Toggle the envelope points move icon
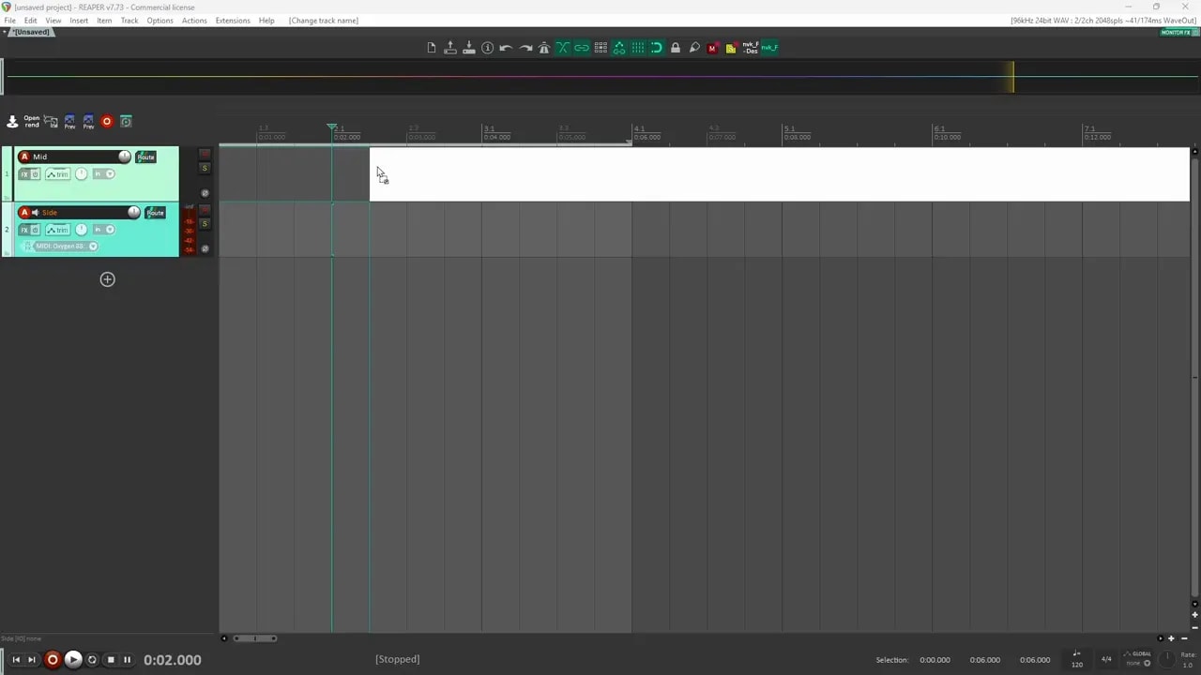Image resolution: width=1201 pixels, height=675 pixels. click(619, 48)
